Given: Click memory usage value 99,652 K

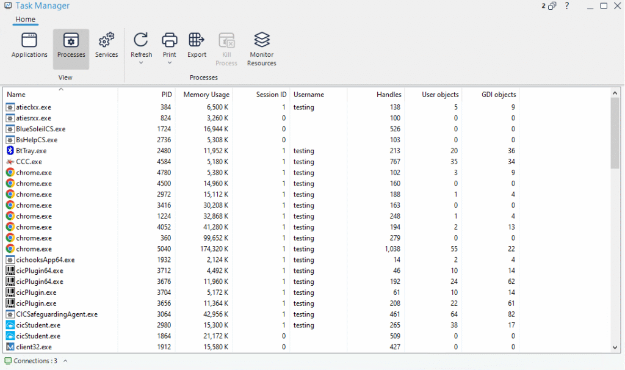Looking at the screenshot, I should coord(215,238).
